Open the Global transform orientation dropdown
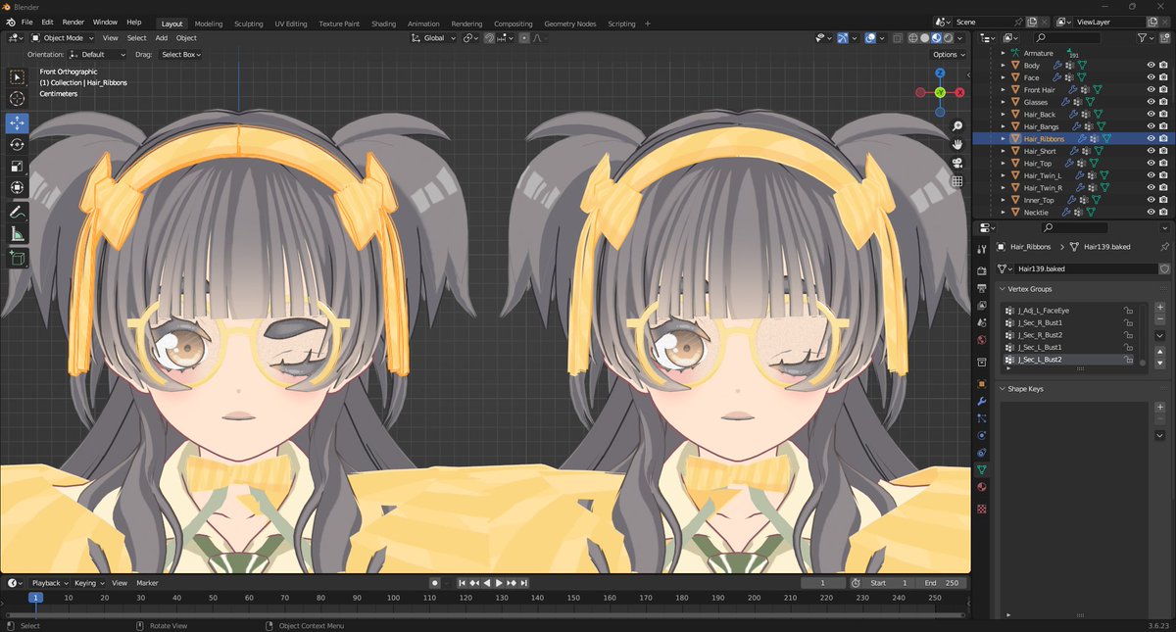 click(432, 38)
